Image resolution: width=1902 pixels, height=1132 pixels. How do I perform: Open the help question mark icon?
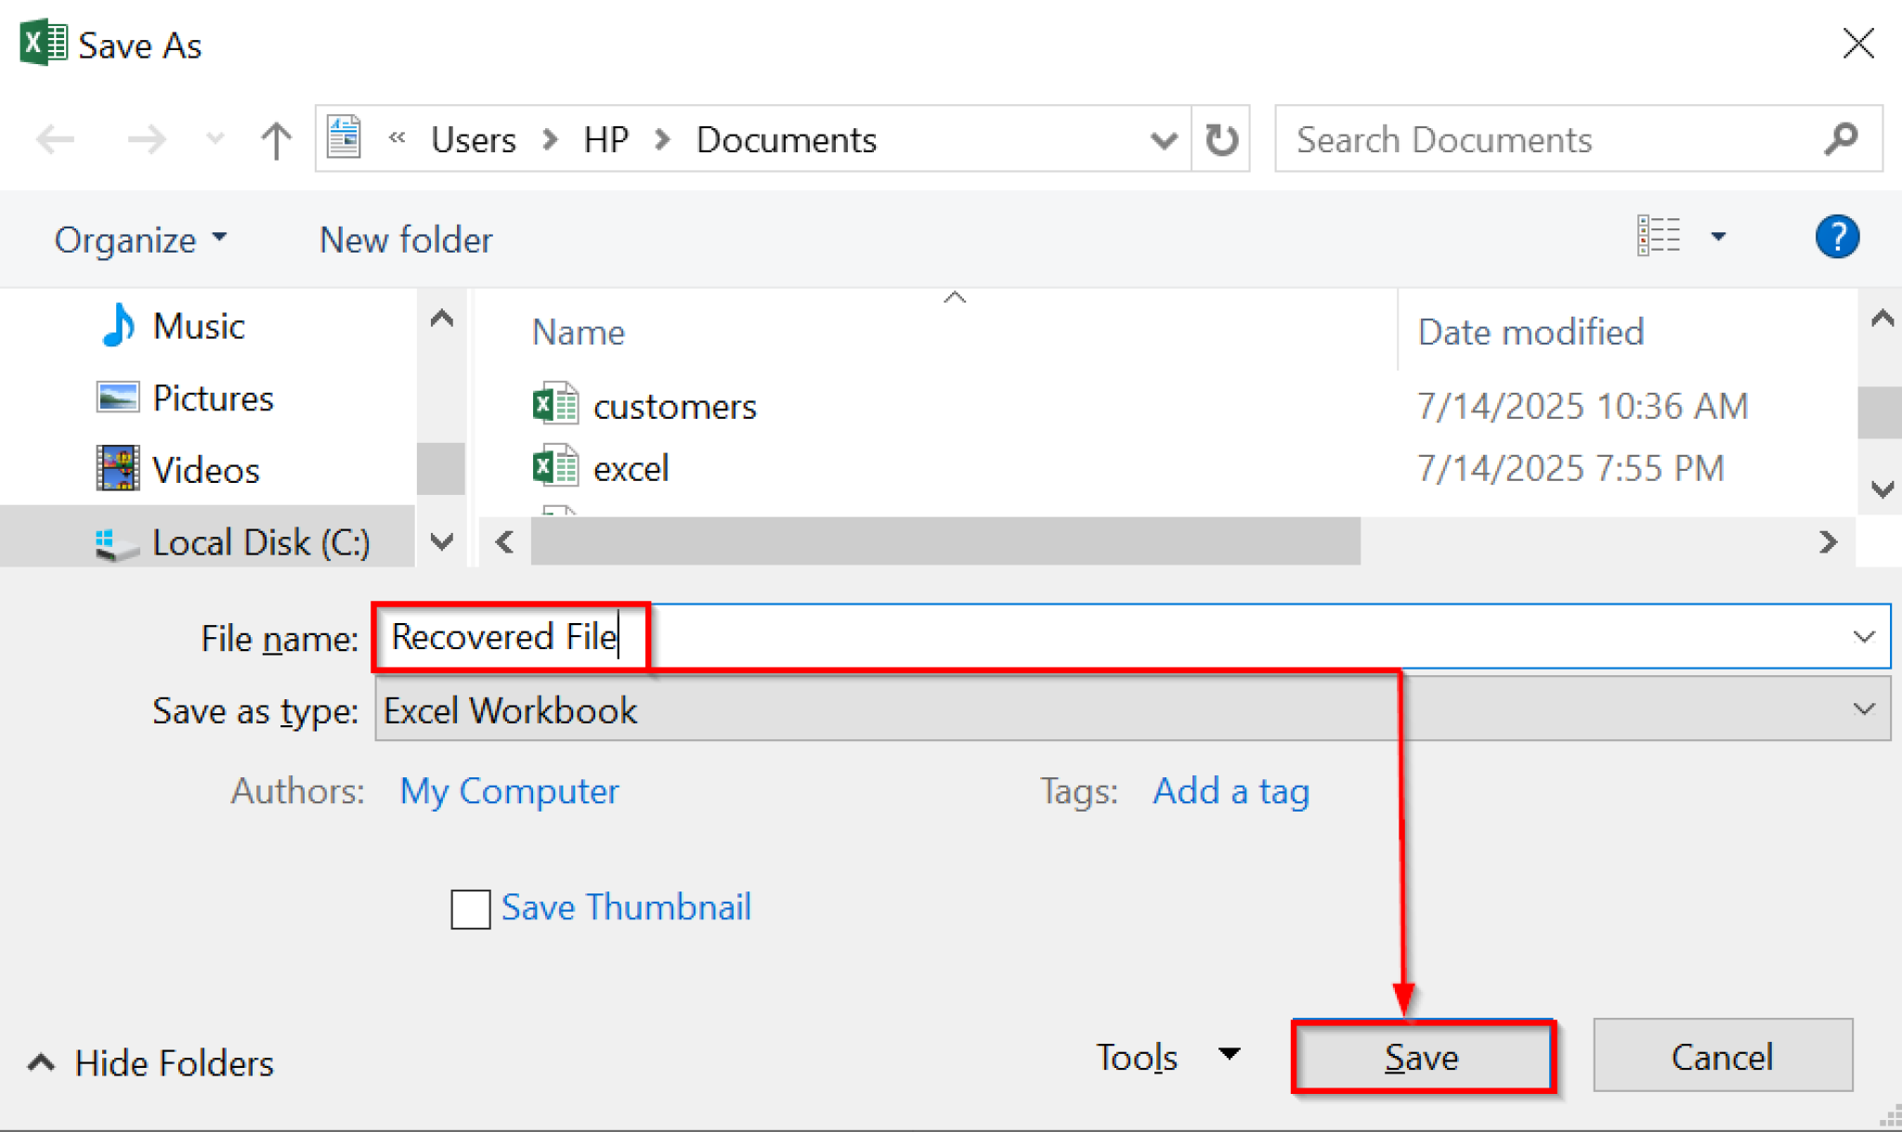1836,238
